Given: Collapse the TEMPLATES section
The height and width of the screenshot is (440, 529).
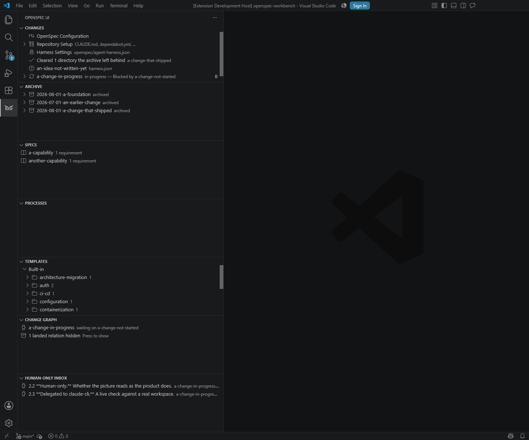Looking at the screenshot, I should 21,261.
